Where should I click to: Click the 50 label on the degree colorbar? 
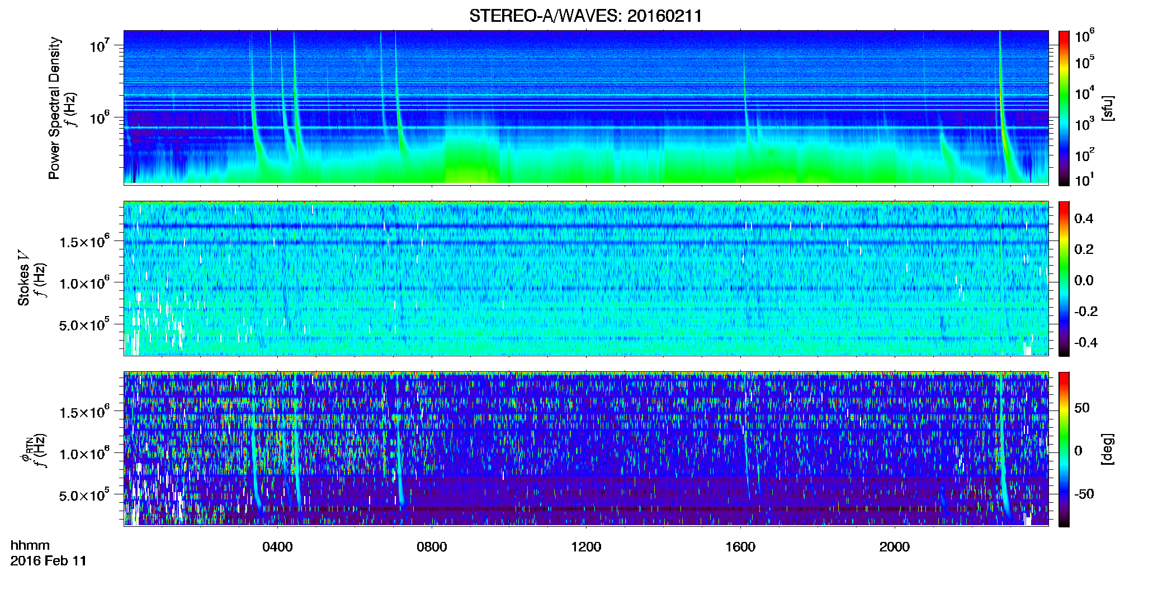tap(1082, 408)
